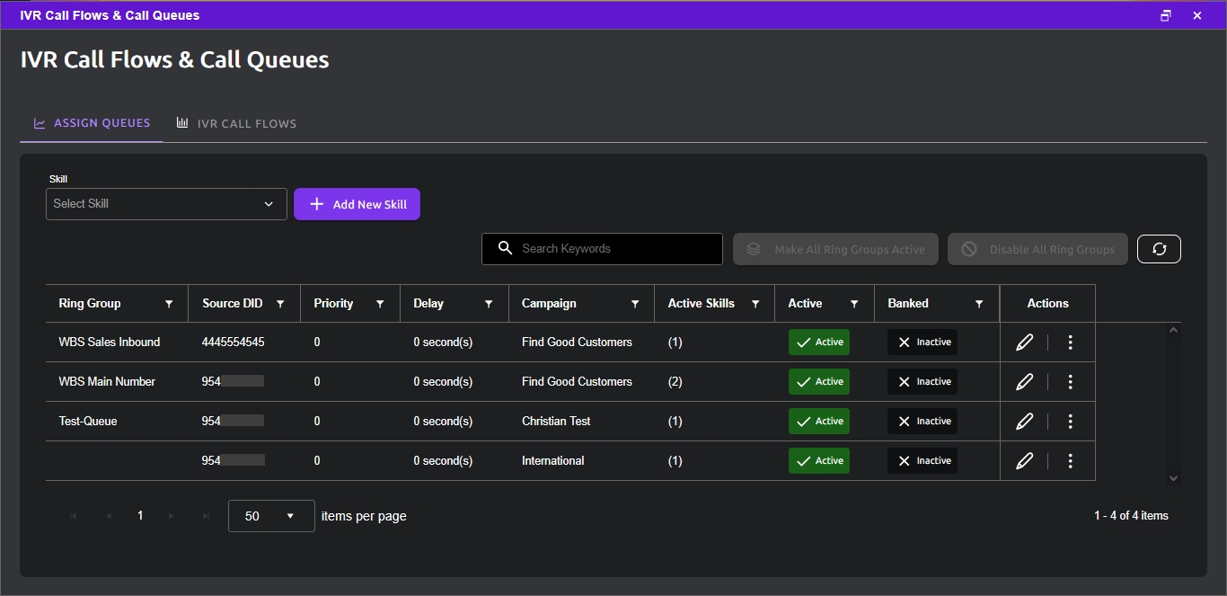Toggle Active status for International row

click(819, 461)
